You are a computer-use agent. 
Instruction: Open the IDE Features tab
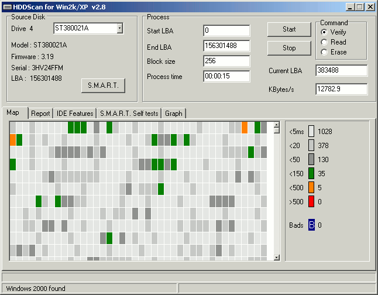[75, 114]
